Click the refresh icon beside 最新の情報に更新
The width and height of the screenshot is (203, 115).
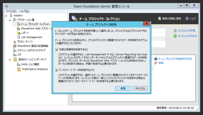160,19
